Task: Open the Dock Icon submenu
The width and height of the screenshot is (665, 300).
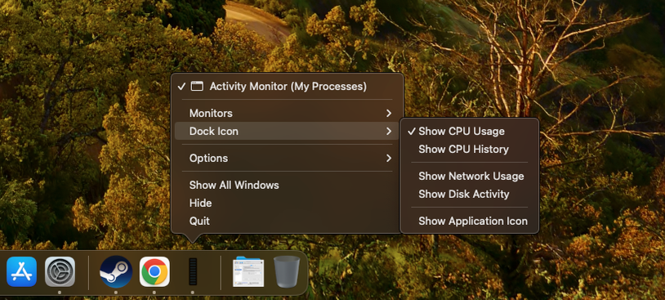Action: [x=287, y=131]
